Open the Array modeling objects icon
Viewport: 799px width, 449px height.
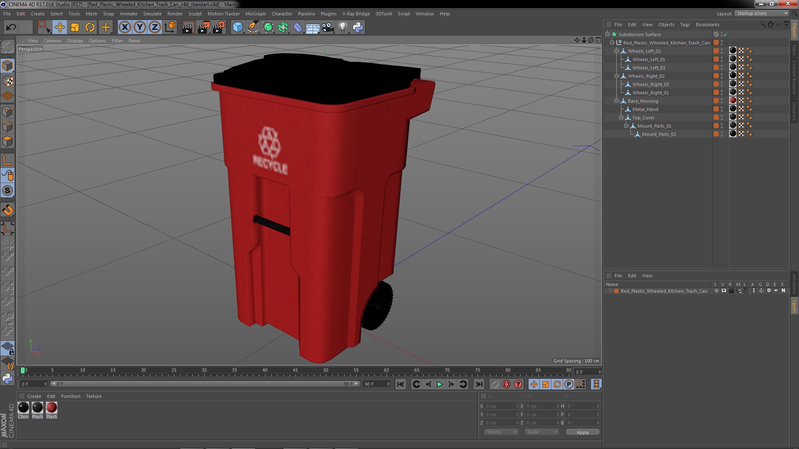click(x=283, y=27)
